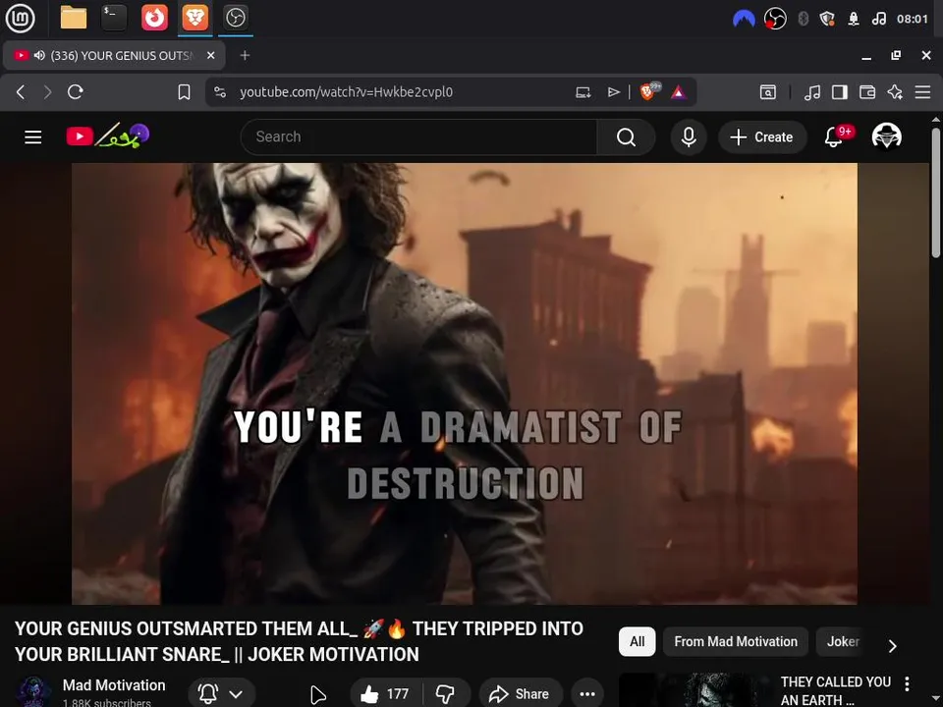
Task: Click the OBS recording tray icon
Action: (x=775, y=19)
